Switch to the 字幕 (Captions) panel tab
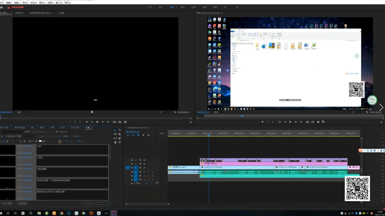385x216 pixels. (87, 127)
